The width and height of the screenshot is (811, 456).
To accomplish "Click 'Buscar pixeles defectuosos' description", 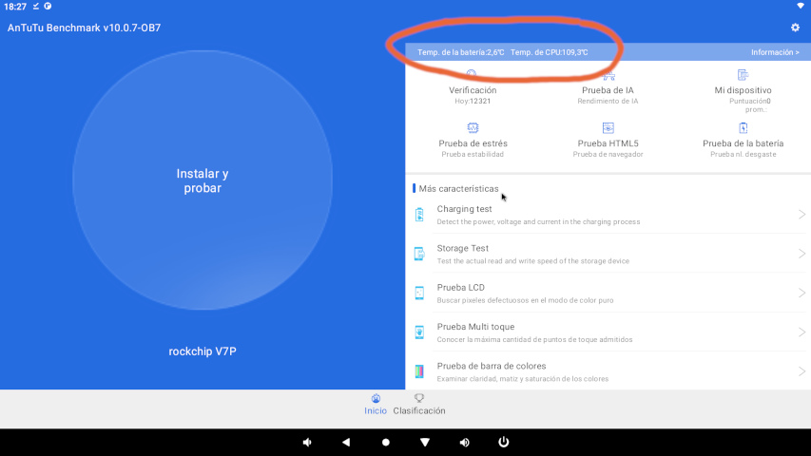I will pyautogui.click(x=525, y=300).
